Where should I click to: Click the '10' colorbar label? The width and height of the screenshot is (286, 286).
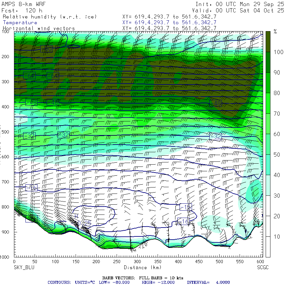pyautogui.click(x=277, y=237)
